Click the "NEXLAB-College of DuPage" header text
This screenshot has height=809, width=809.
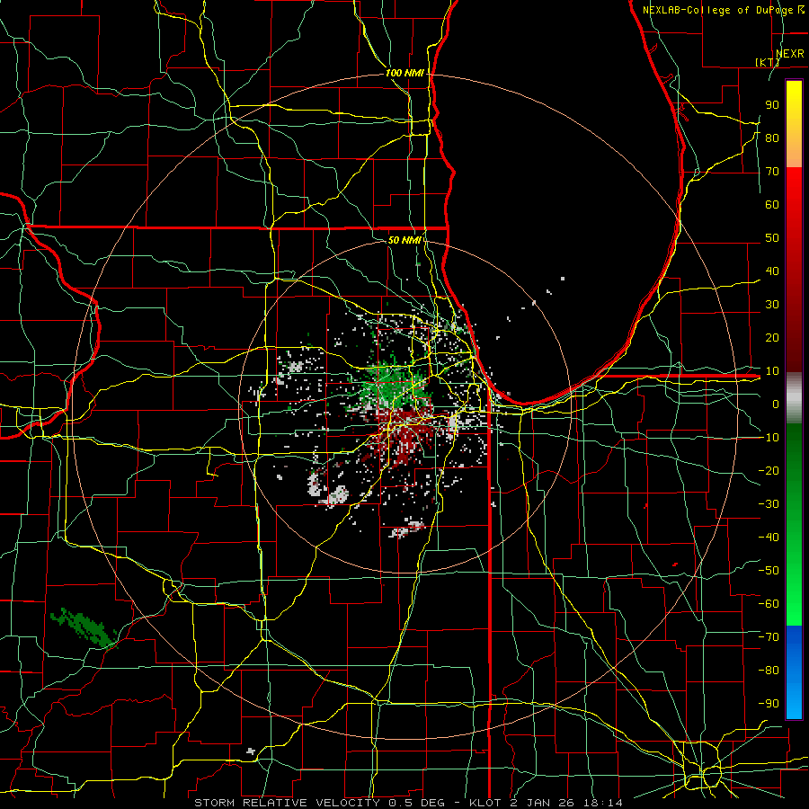[x=719, y=10]
